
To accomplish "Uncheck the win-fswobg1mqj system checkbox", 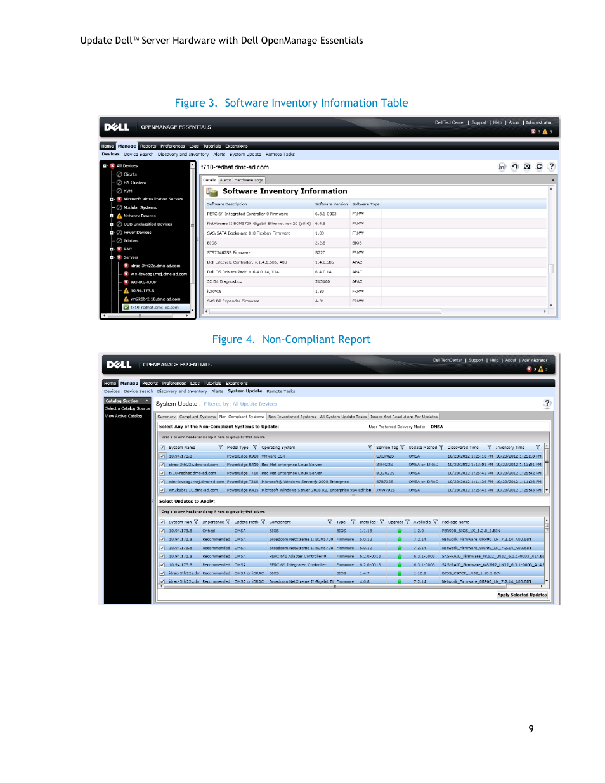I will pyautogui.click(x=162, y=482).
